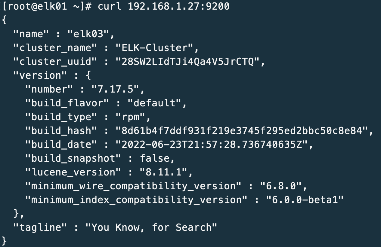Click the build_date timestamp value
Viewport: 381px width, 247px height.
coord(212,145)
